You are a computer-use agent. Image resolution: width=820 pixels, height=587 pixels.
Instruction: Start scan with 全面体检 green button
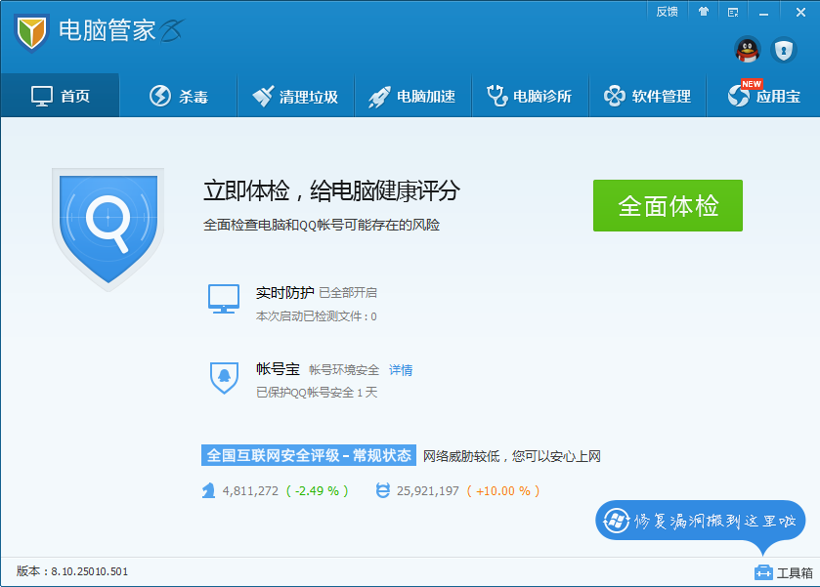point(668,205)
